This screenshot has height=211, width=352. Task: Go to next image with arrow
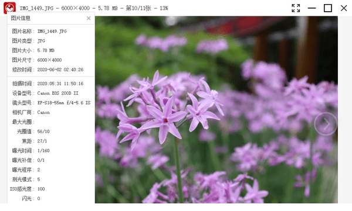[326, 124]
